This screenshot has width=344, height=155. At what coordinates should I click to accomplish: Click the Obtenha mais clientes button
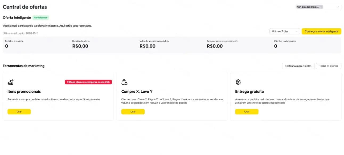[298, 66]
